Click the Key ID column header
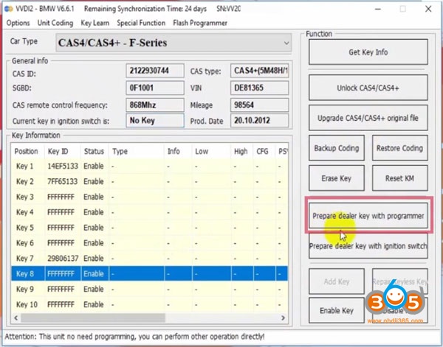The image size is (443, 347). coord(63,151)
